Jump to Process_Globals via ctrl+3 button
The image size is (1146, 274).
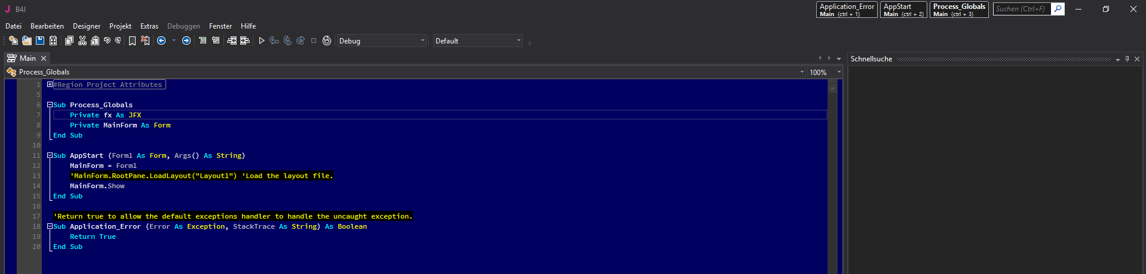click(x=959, y=10)
